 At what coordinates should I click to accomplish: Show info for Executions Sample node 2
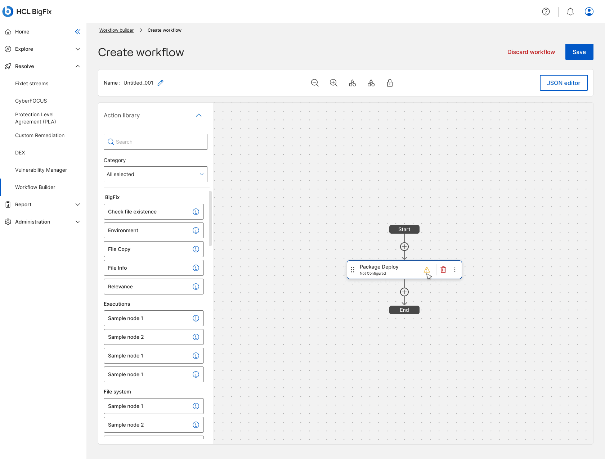coord(196,337)
